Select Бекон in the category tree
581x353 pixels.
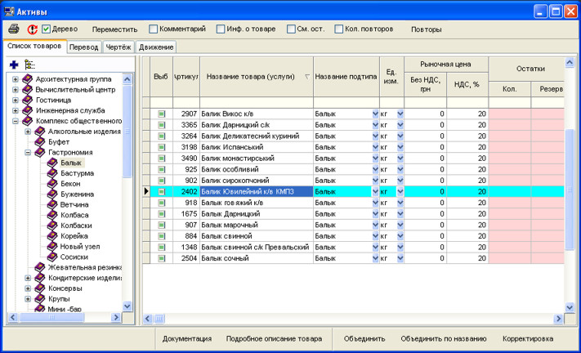[70, 184]
